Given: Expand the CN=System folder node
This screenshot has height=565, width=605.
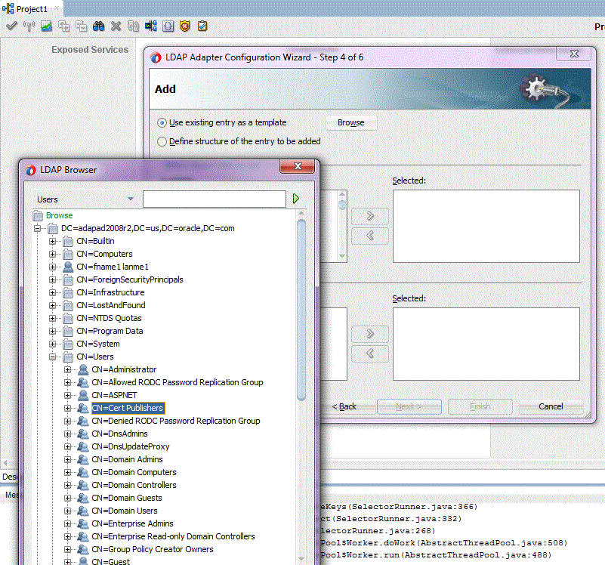Looking at the screenshot, I should pos(53,344).
